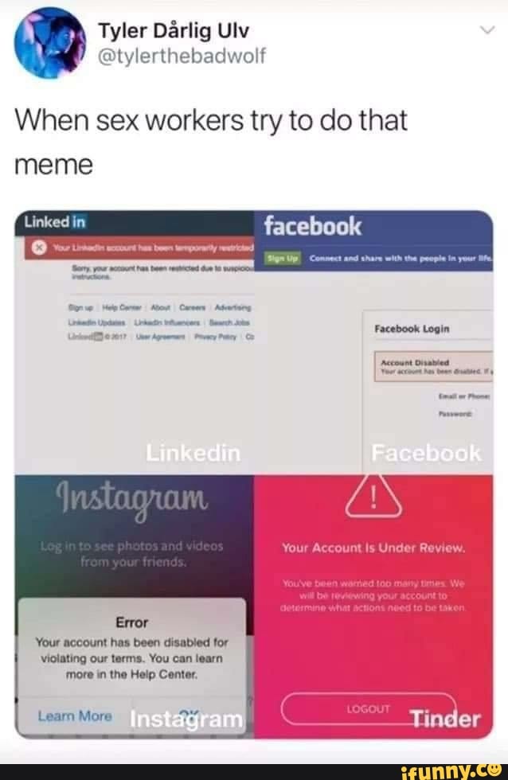Click the facebook logo text
The height and width of the screenshot is (780, 508).
click(312, 226)
